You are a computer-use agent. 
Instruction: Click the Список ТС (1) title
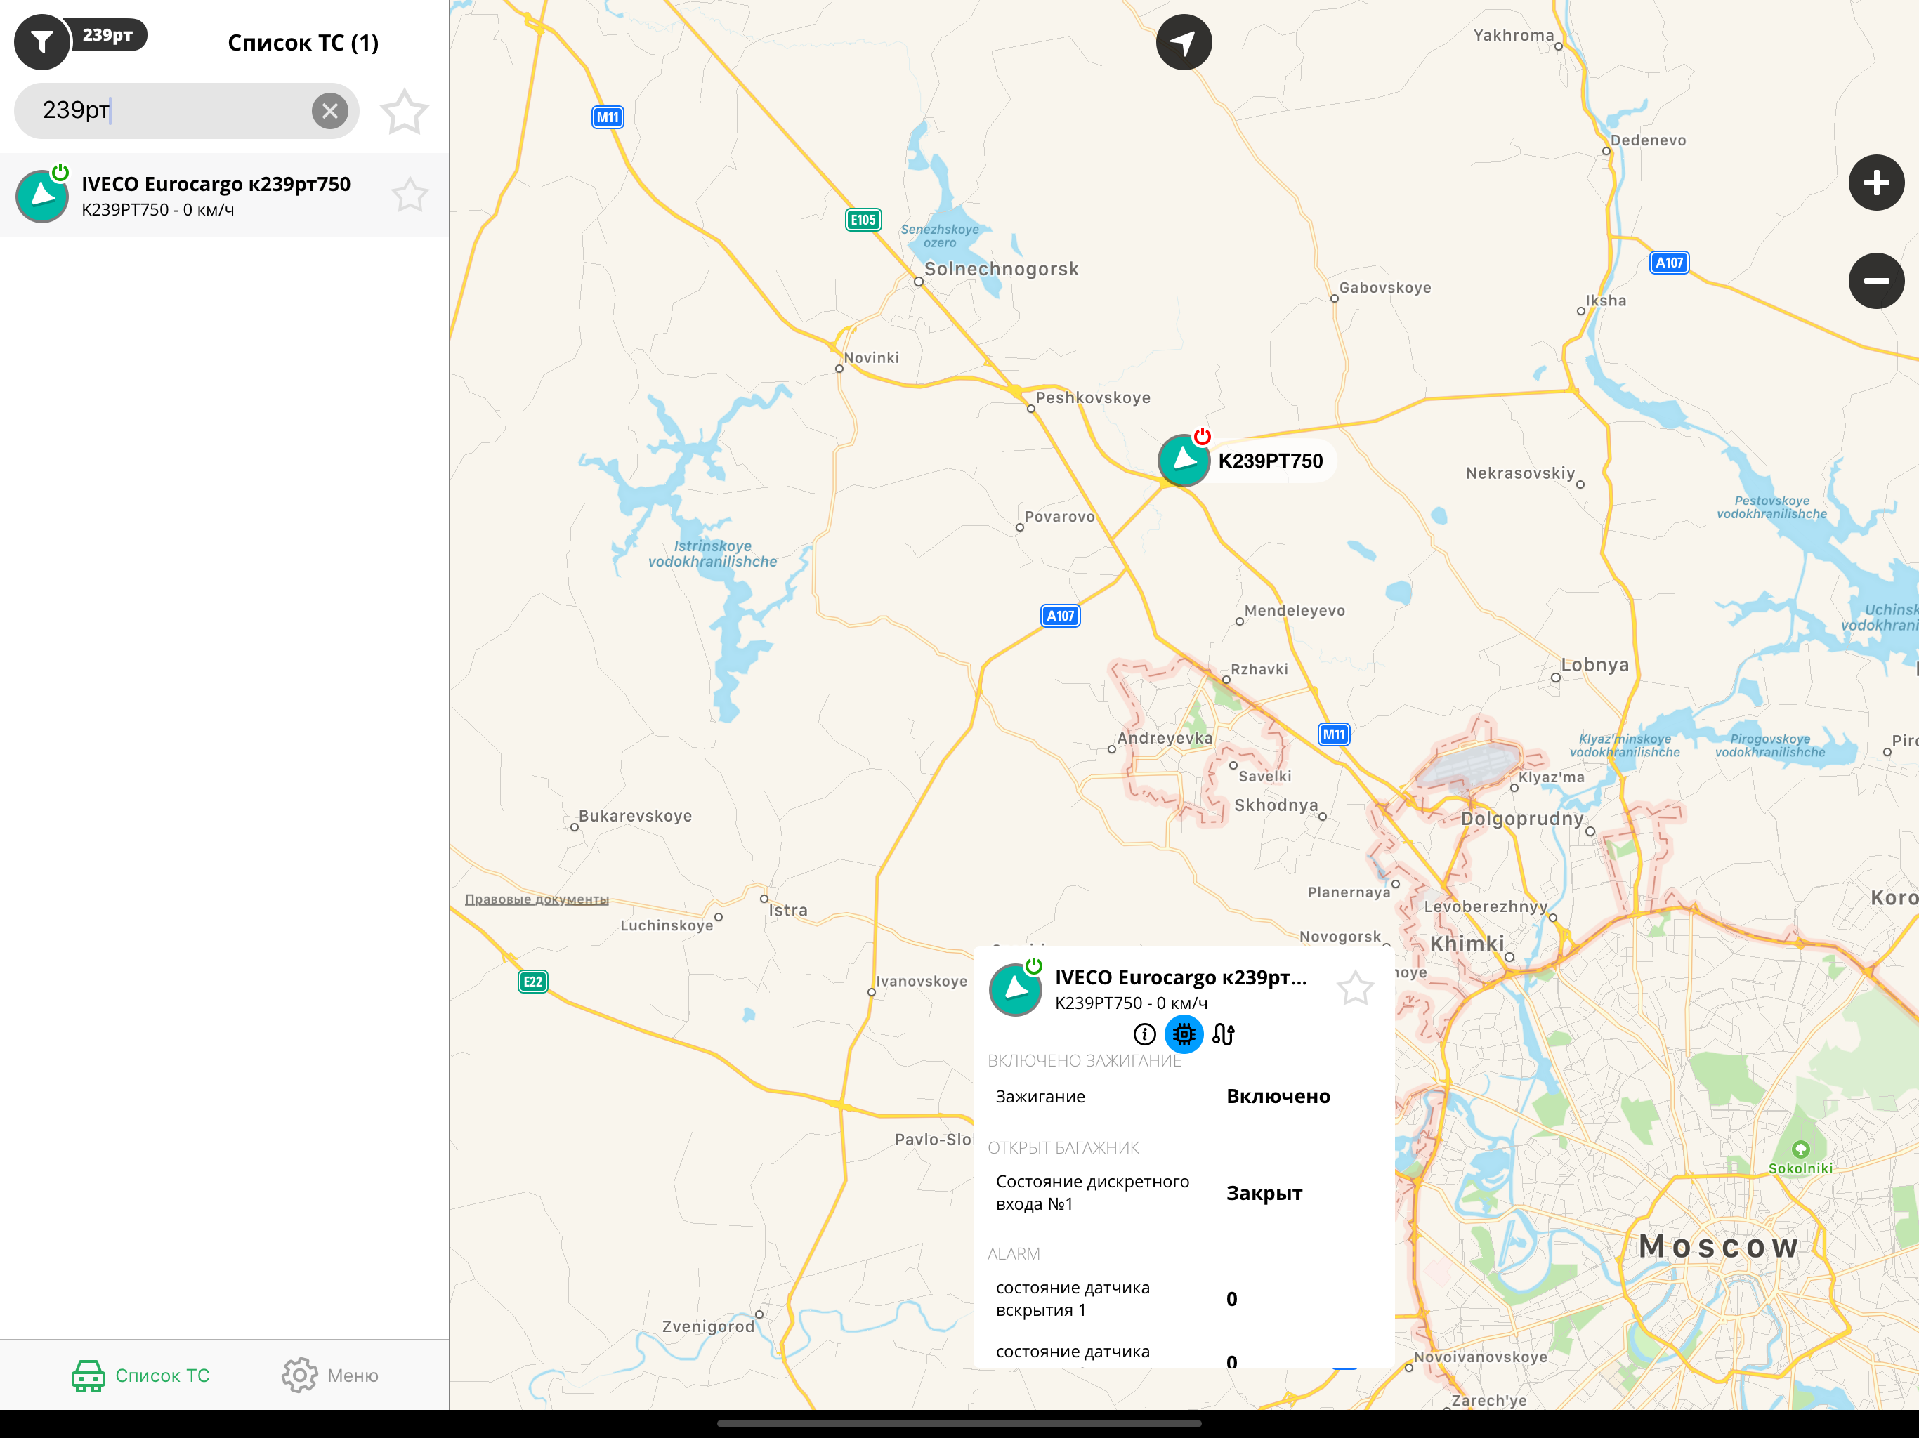pos(303,43)
